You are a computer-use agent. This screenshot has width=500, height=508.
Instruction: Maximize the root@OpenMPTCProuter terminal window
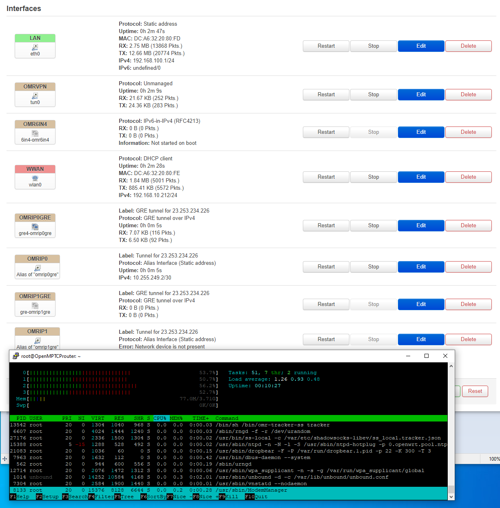click(x=427, y=356)
